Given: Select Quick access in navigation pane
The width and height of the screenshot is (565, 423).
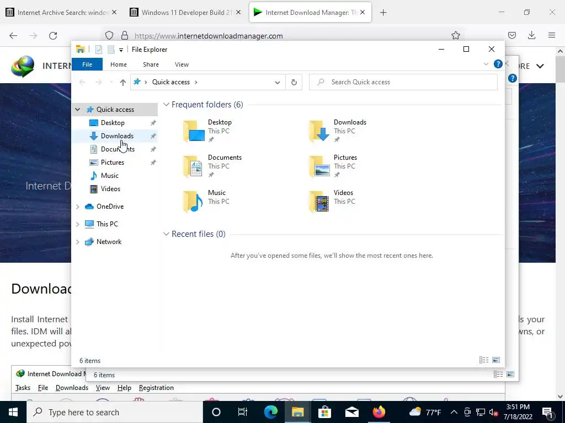Looking at the screenshot, I should tap(115, 110).
